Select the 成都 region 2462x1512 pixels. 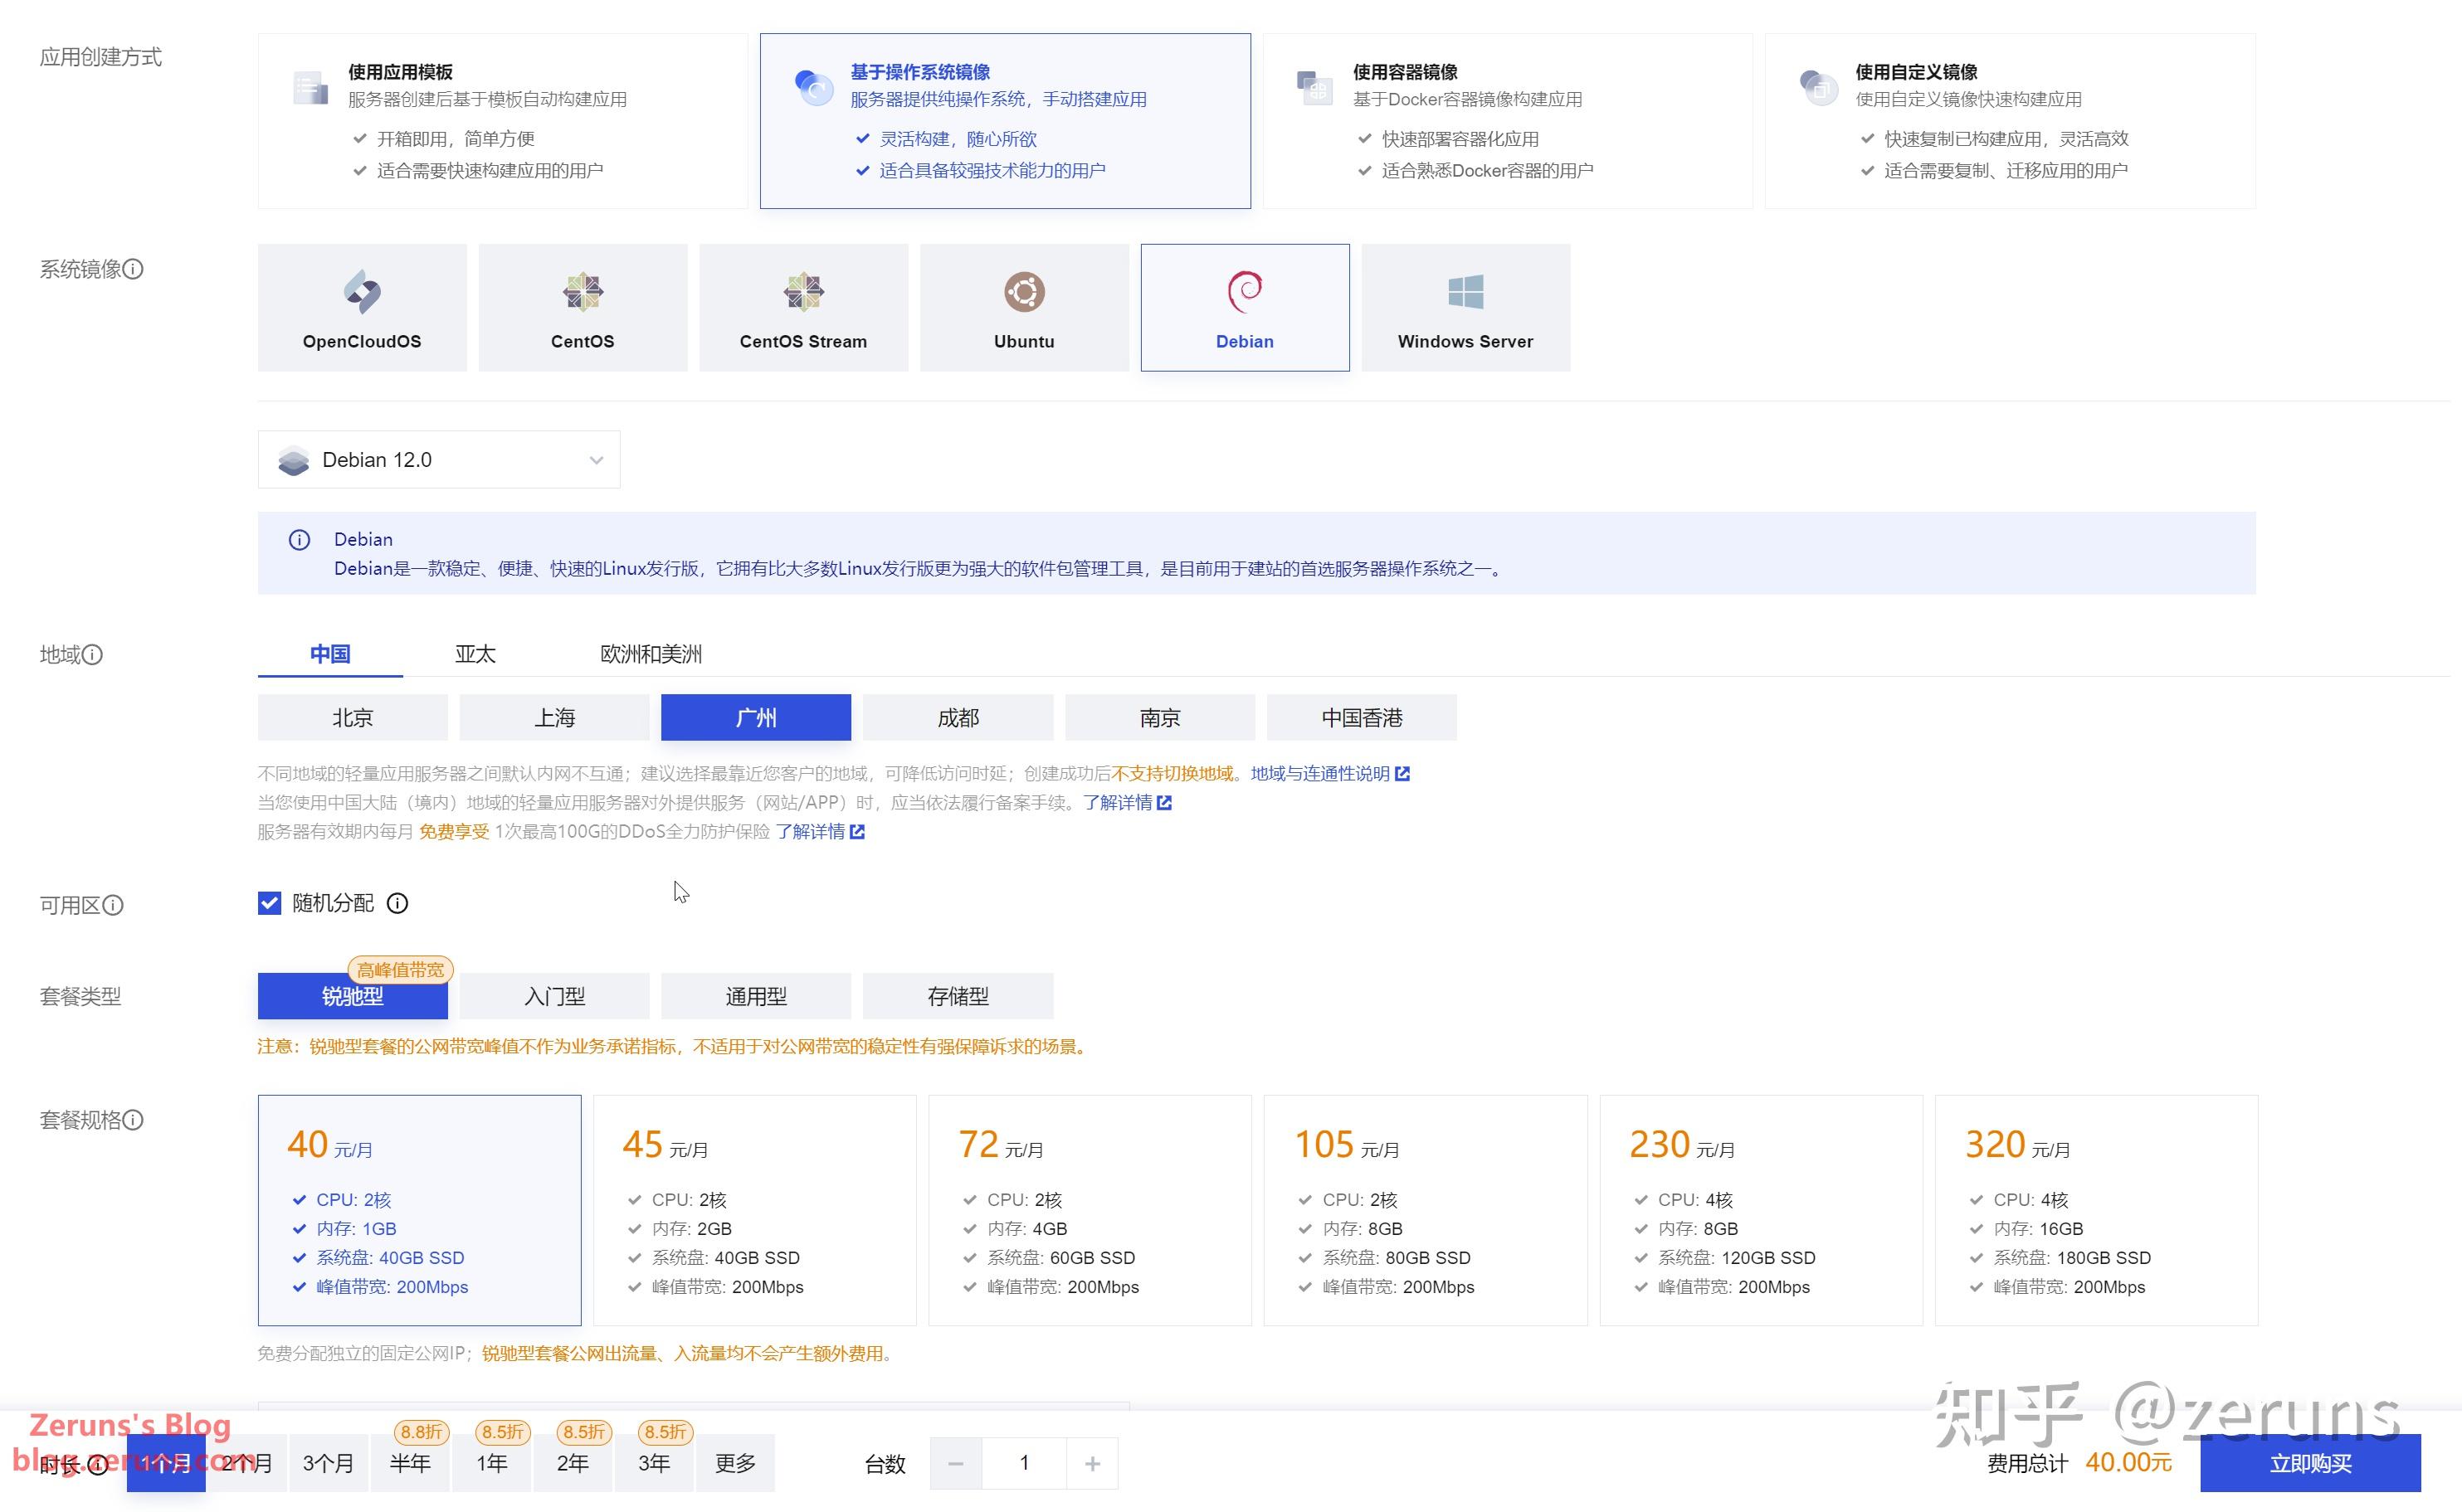(x=958, y=717)
